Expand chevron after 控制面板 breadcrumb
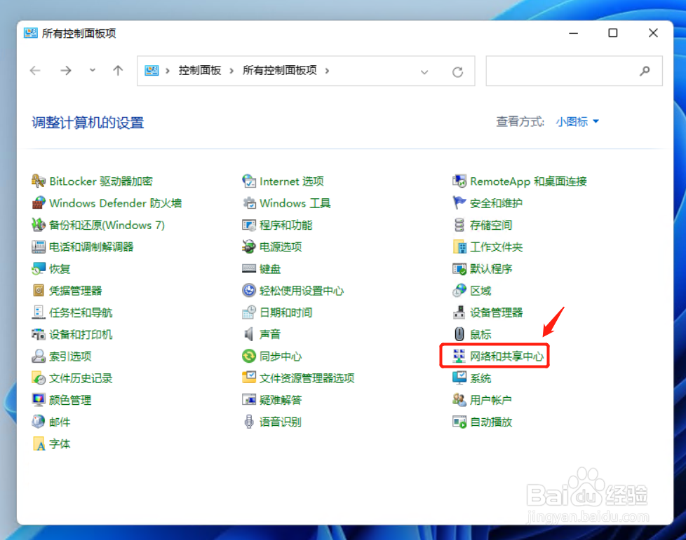The width and height of the screenshot is (686, 540). coord(231,71)
